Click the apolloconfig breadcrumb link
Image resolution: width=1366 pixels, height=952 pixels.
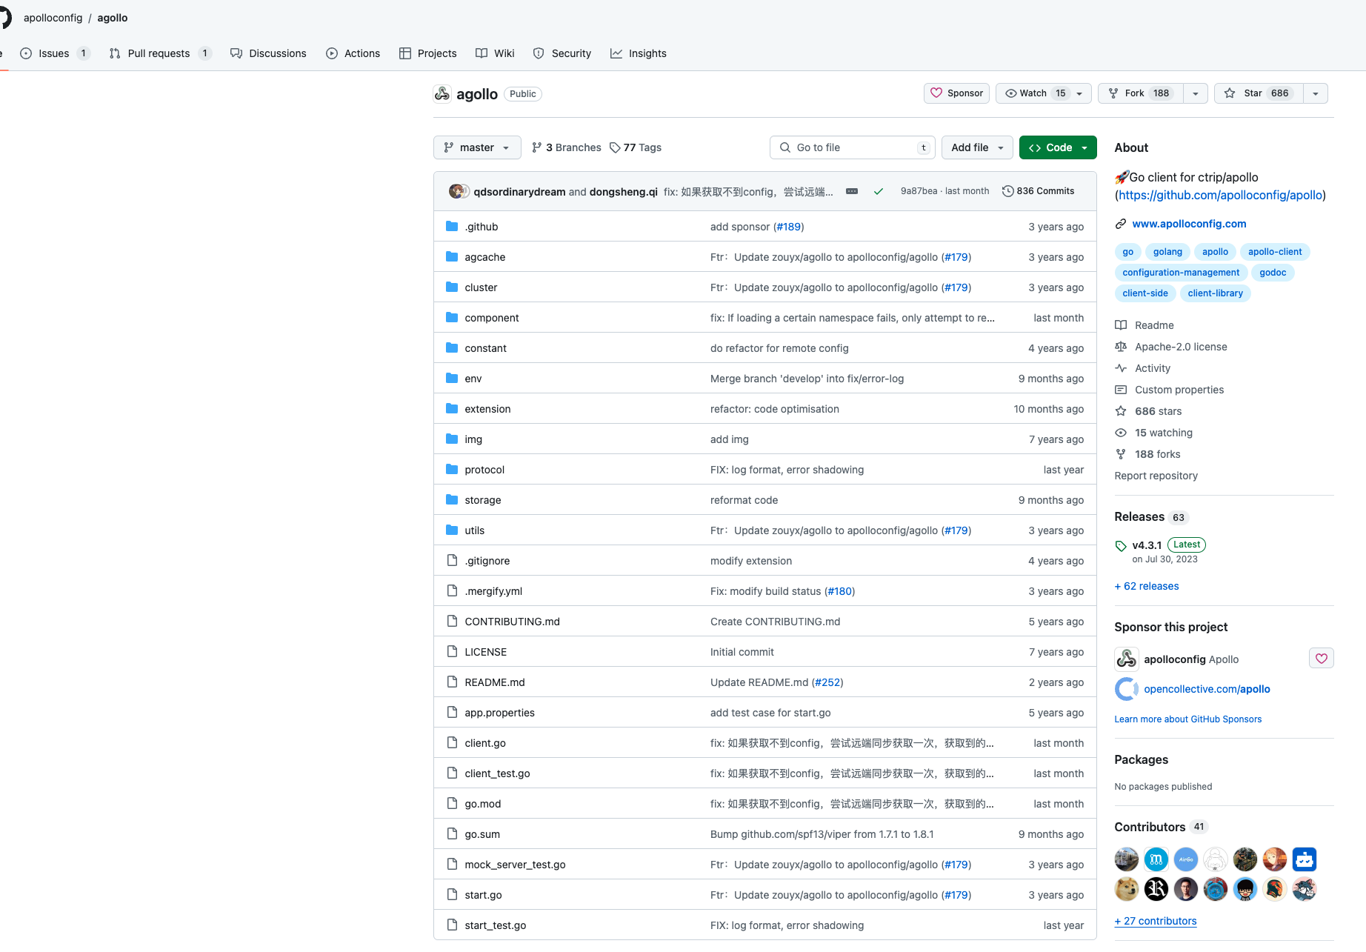(53, 18)
